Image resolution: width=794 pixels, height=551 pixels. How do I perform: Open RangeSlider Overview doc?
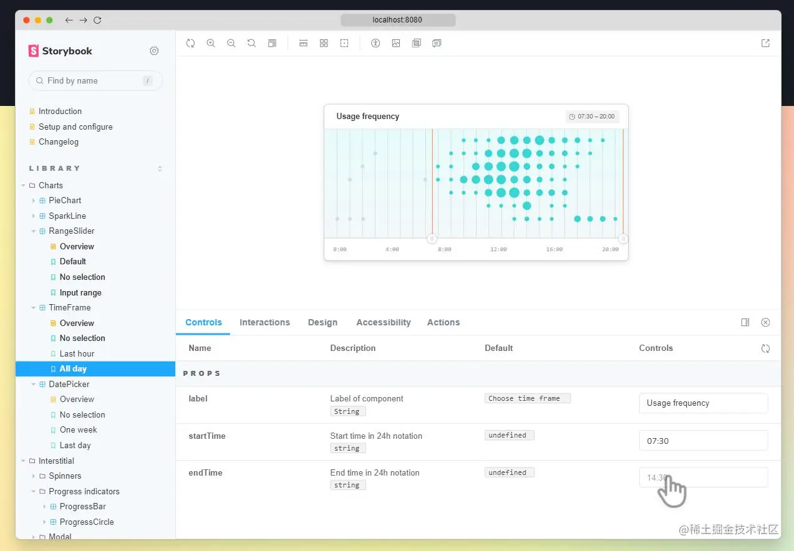click(x=77, y=246)
